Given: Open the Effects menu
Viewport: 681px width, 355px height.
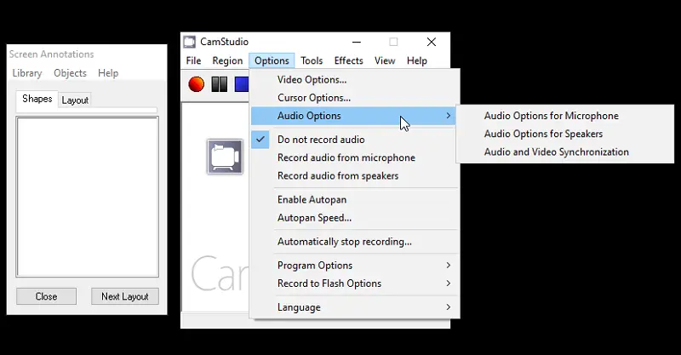Looking at the screenshot, I should 348,60.
